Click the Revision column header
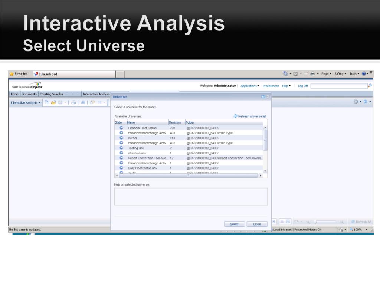380x285 pixels. click(x=176, y=122)
